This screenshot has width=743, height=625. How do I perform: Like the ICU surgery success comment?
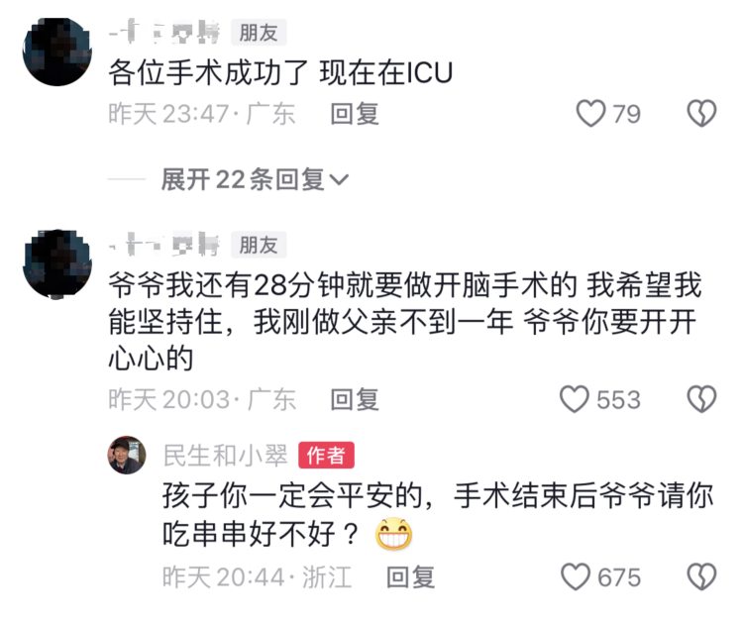[590, 114]
